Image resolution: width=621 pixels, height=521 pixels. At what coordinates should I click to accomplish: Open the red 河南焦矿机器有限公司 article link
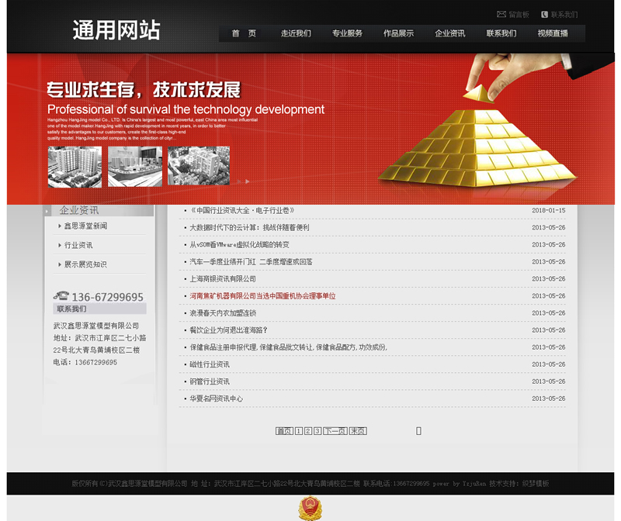[262, 296]
